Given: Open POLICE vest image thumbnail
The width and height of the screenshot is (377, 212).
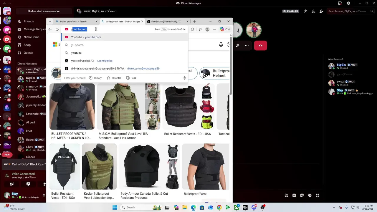Looking at the screenshot, I should (65, 167).
